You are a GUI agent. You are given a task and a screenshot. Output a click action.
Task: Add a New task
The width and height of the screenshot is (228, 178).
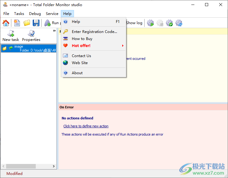11,36
